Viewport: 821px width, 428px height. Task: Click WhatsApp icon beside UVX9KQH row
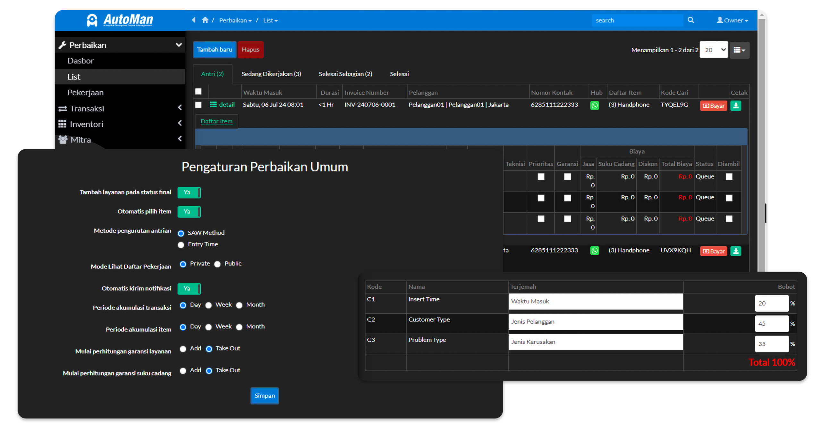pos(594,251)
